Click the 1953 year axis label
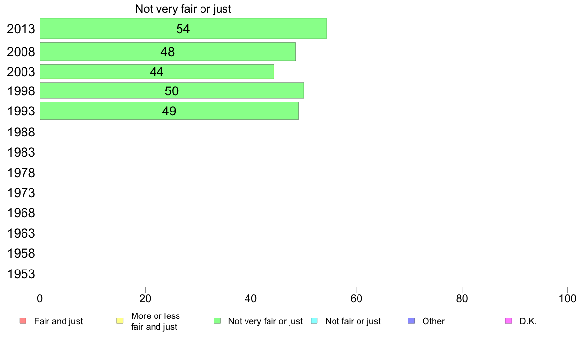 [x=21, y=274]
